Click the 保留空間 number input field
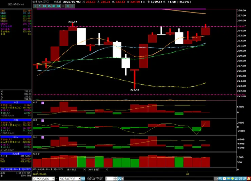 [109, 179]
